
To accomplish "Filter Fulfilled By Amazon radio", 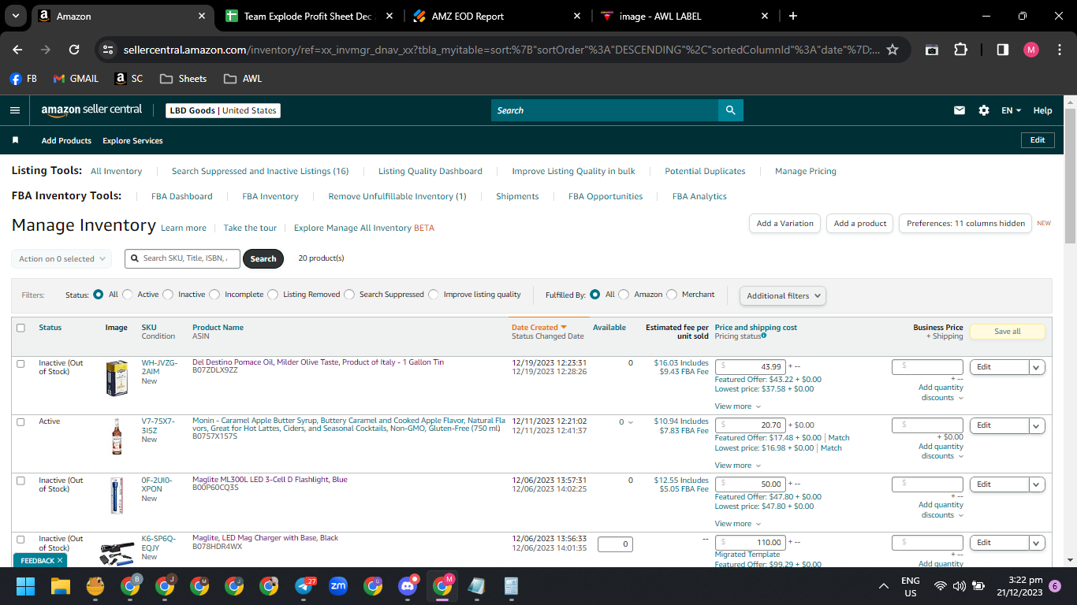I will (x=624, y=295).
